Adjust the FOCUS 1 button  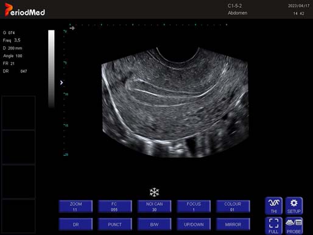click(194, 206)
